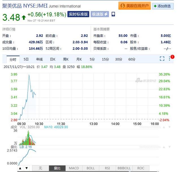Click the down arrow beside the 量比 panel
The image size is (178, 172).
[x=169, y=147]
